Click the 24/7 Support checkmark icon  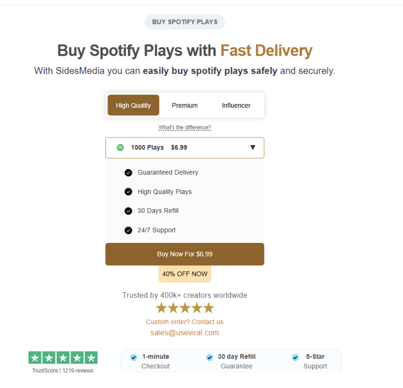128,230
